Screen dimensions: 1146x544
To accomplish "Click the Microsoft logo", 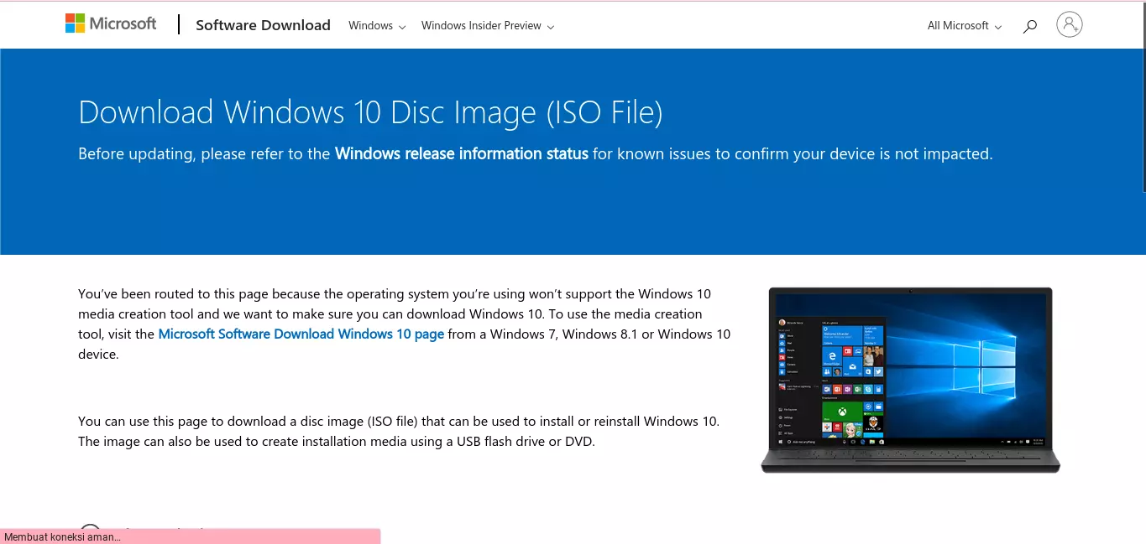I will tap(111, 23).
